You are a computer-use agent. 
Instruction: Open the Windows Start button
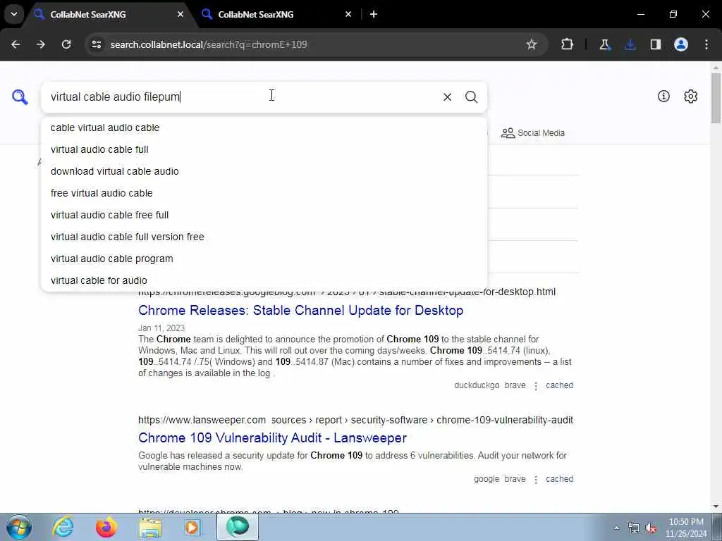click(x=19, y=527)
